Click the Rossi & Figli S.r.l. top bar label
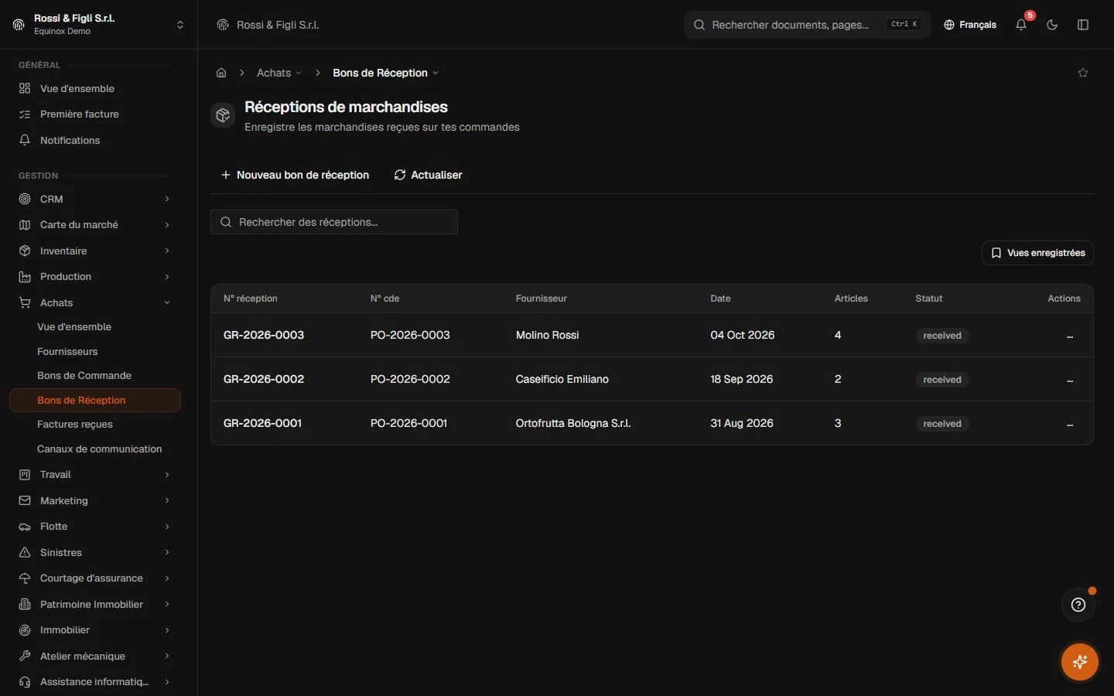 click(278, 25)
